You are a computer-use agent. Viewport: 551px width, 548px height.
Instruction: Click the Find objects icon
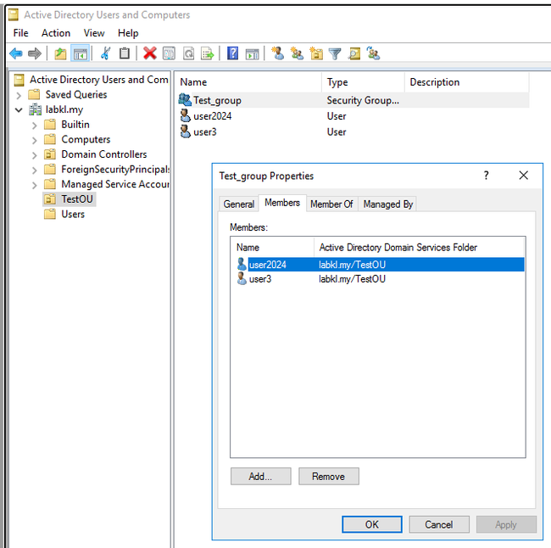pos(354,53)
